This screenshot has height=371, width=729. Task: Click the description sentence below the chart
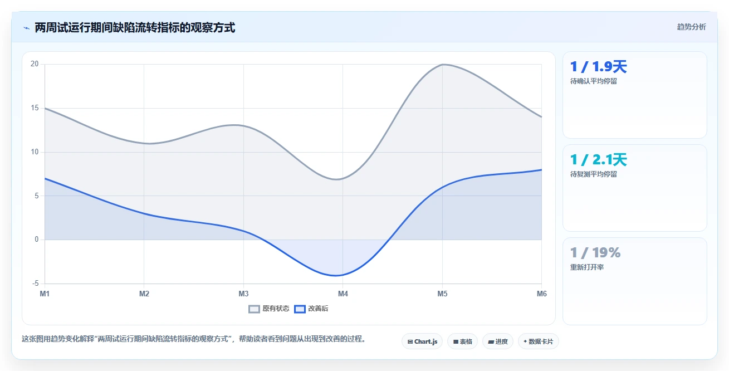[x=195, y=339]
